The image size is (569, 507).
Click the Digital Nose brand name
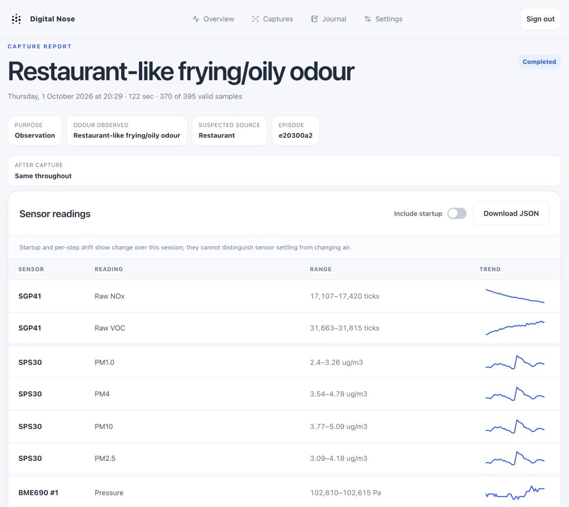[53, 19]
